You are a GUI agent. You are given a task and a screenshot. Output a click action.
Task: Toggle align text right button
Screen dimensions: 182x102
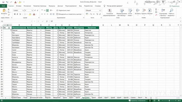(x=47, y=14)
